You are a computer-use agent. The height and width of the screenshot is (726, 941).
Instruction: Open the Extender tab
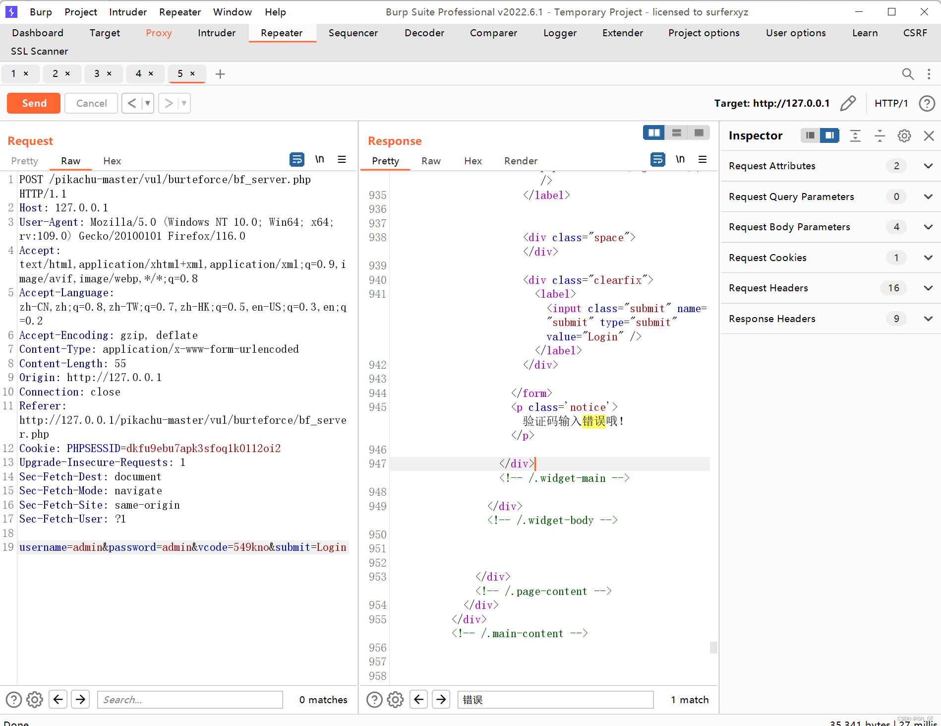(622, 33)
